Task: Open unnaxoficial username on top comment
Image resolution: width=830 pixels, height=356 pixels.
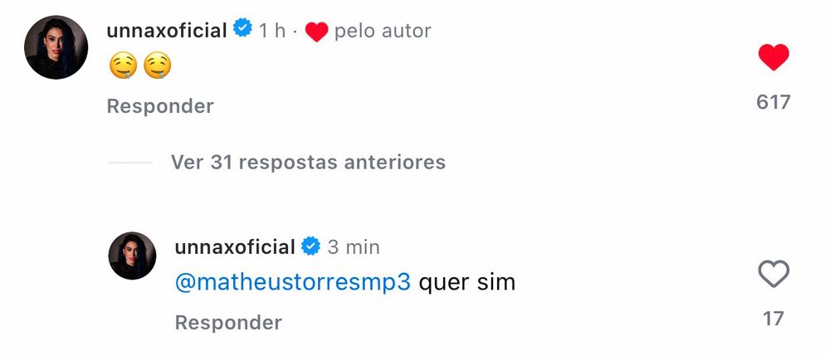Action: tap(167, 31)
